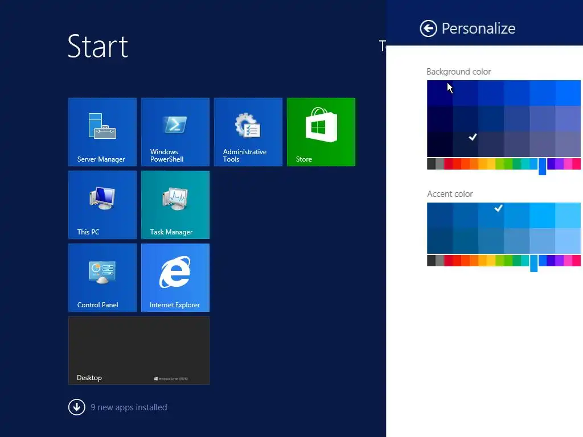This screenshot has height=437, width=583.
Task: Pick the brightest blue Background color swatch
Action: click(568, 93)
